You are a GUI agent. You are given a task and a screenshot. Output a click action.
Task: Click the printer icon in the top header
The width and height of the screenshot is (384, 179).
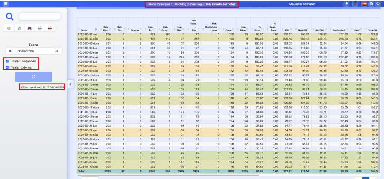(x=371, y=4)
